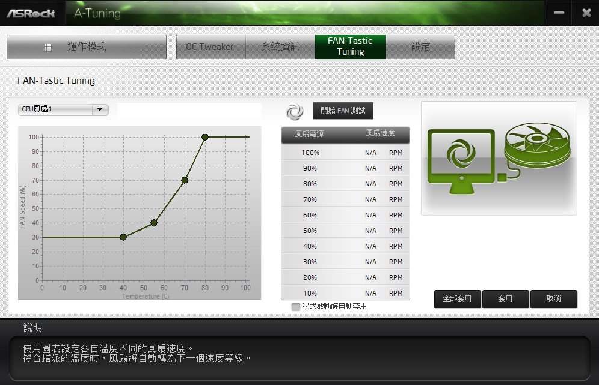Switch to the OC Tweaker tab
The image size is (599, 385).
pos(210,47)
